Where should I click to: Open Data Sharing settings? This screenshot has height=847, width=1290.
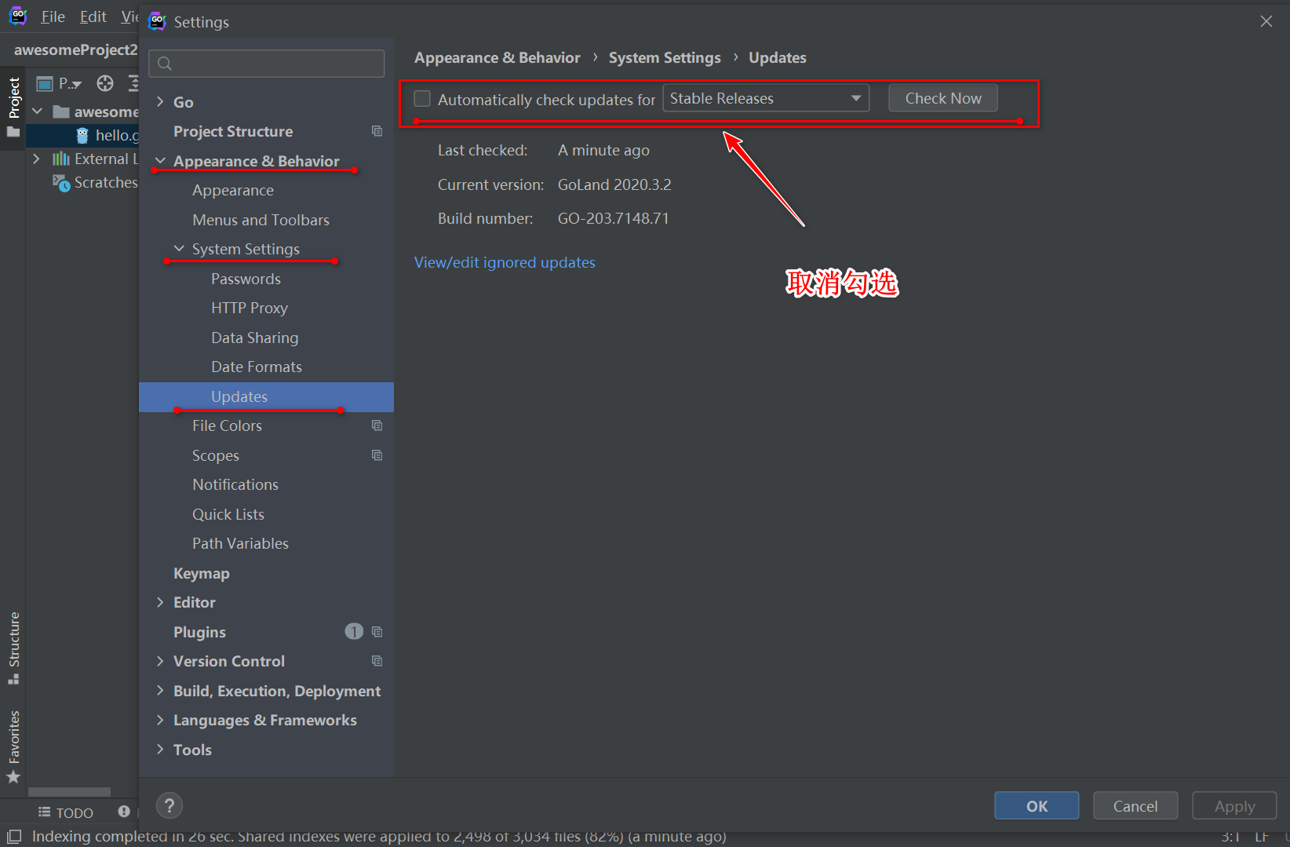pos(254,338)
